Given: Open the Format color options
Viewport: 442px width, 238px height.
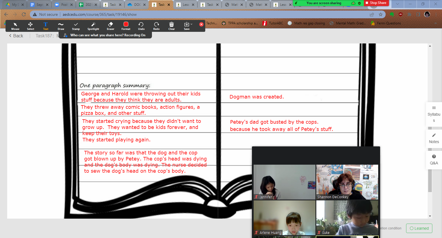Looking at the screenshot, I should [126, 26].
